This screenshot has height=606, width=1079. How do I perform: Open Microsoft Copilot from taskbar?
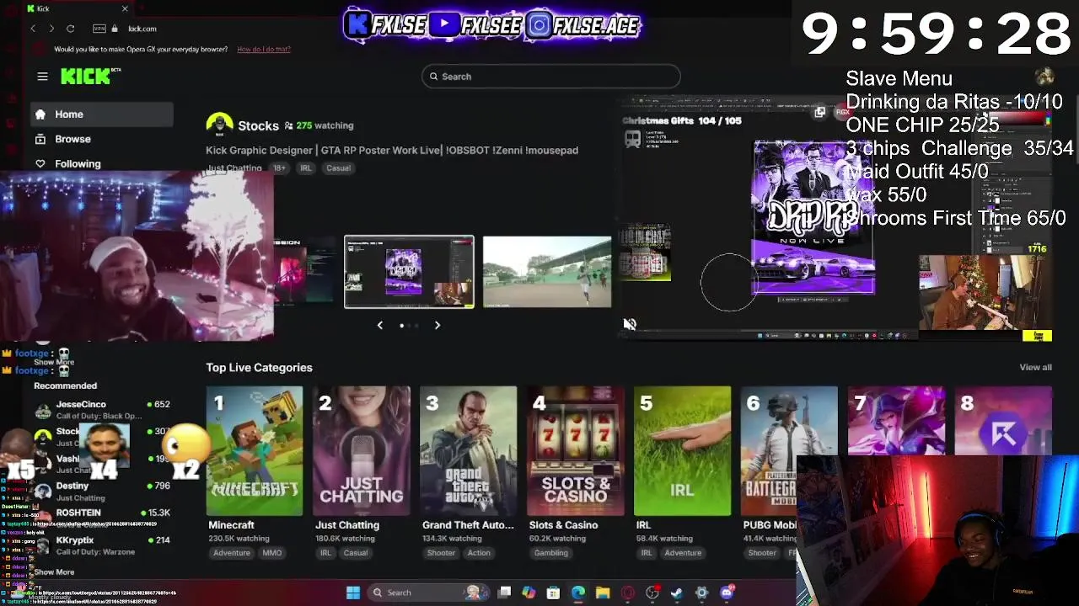529,593
